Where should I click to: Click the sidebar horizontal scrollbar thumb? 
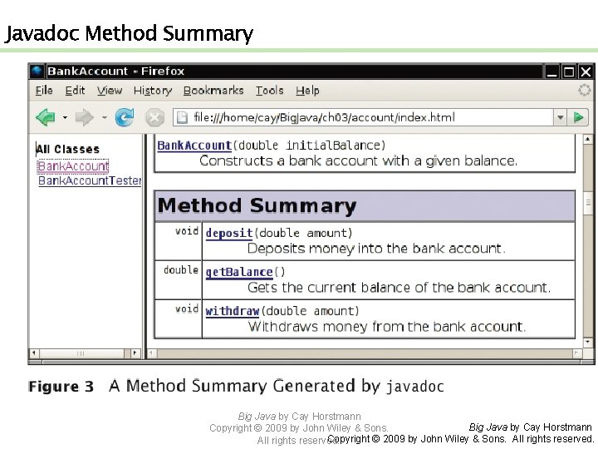[x=81, y=353]
